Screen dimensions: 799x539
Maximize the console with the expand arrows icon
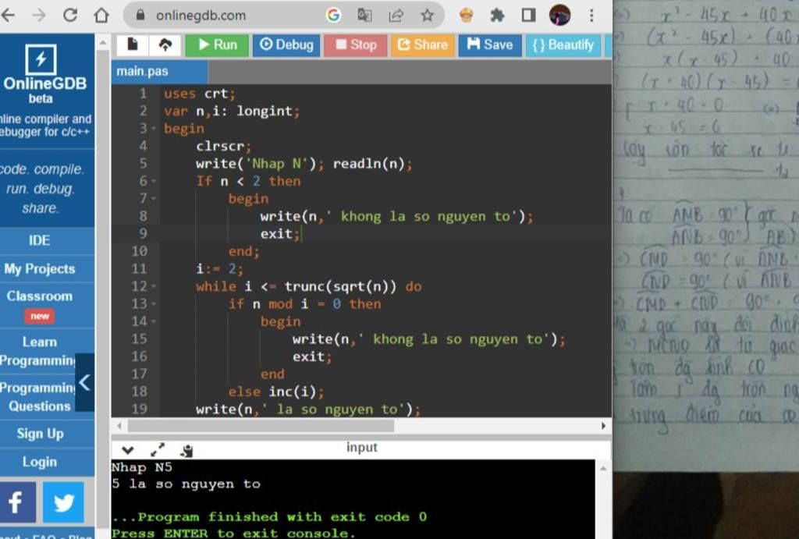point(158,450)
